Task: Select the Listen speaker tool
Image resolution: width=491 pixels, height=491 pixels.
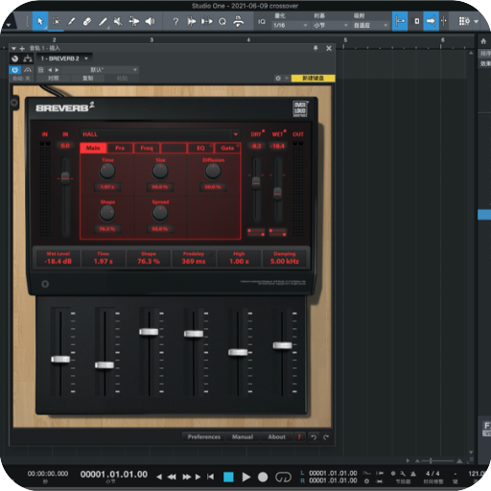Action: click(150, 21)
